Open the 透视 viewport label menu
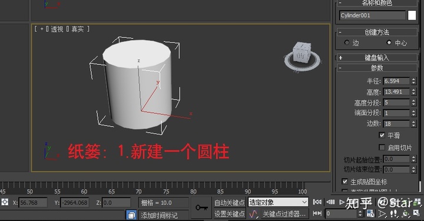Screen dimensions: 424x221 tap(57, 29)
